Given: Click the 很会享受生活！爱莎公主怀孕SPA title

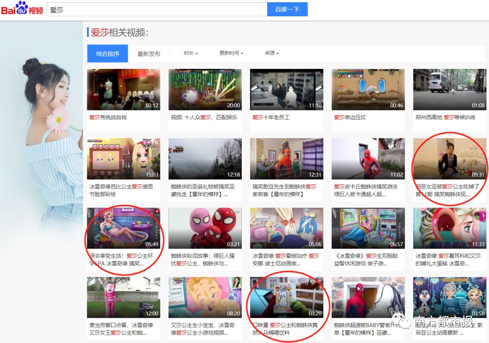Looking at the screenshot, I should pos(121,260).
